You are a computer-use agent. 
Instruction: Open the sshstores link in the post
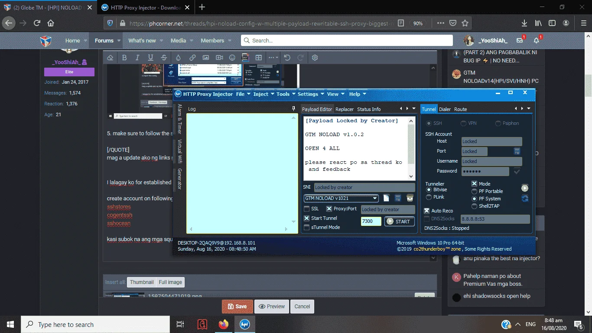(x=119, y=207)
